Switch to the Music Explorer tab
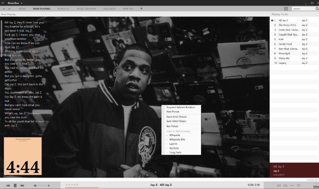 point(87,9)
